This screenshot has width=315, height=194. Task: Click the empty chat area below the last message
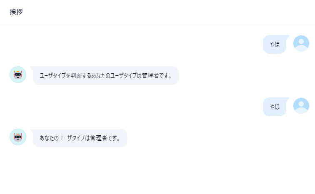(x=157, y=171)
